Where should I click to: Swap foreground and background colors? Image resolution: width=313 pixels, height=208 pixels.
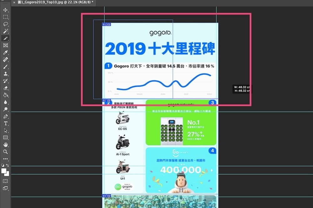click(8, 165)
